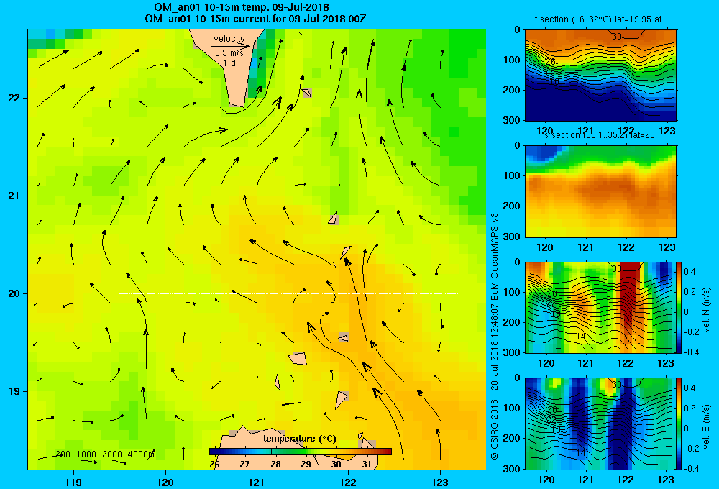
Task: Click the '0.5 m/s' velocity scale text
Action: point(229,53)
